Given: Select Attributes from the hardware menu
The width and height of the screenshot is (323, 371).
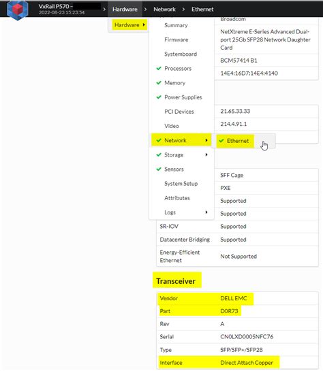Looking at the screenshot, I should (x=177, y=198).
